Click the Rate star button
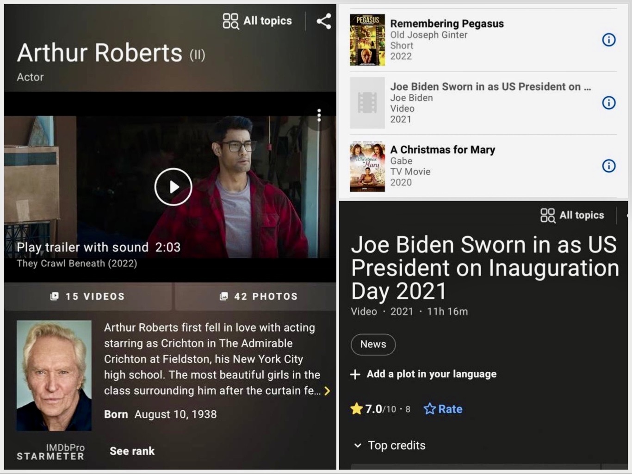 tap(443, 409)
